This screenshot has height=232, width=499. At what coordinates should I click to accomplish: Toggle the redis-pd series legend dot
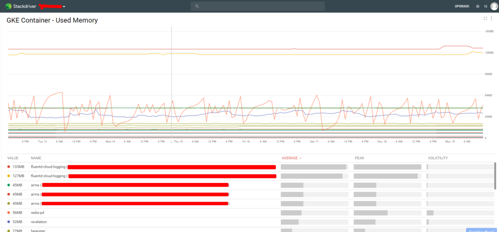pos(9,213)
